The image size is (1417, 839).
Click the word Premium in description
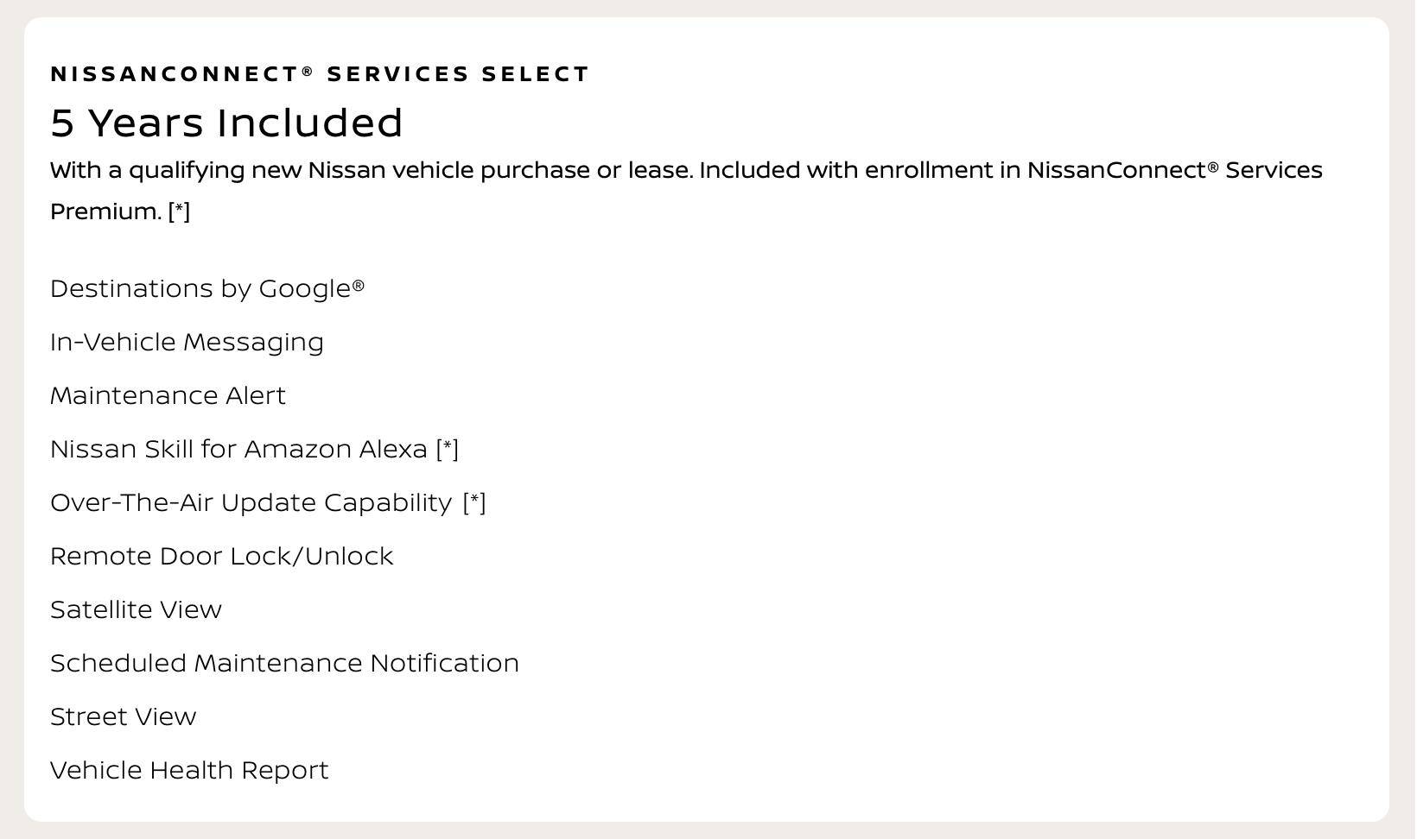point(106,211)
